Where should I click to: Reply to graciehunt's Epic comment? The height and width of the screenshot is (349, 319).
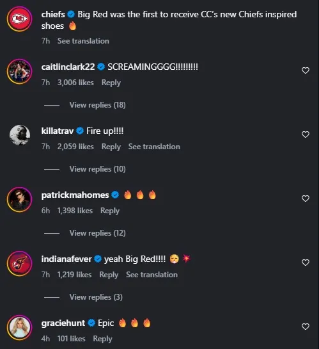103,339
